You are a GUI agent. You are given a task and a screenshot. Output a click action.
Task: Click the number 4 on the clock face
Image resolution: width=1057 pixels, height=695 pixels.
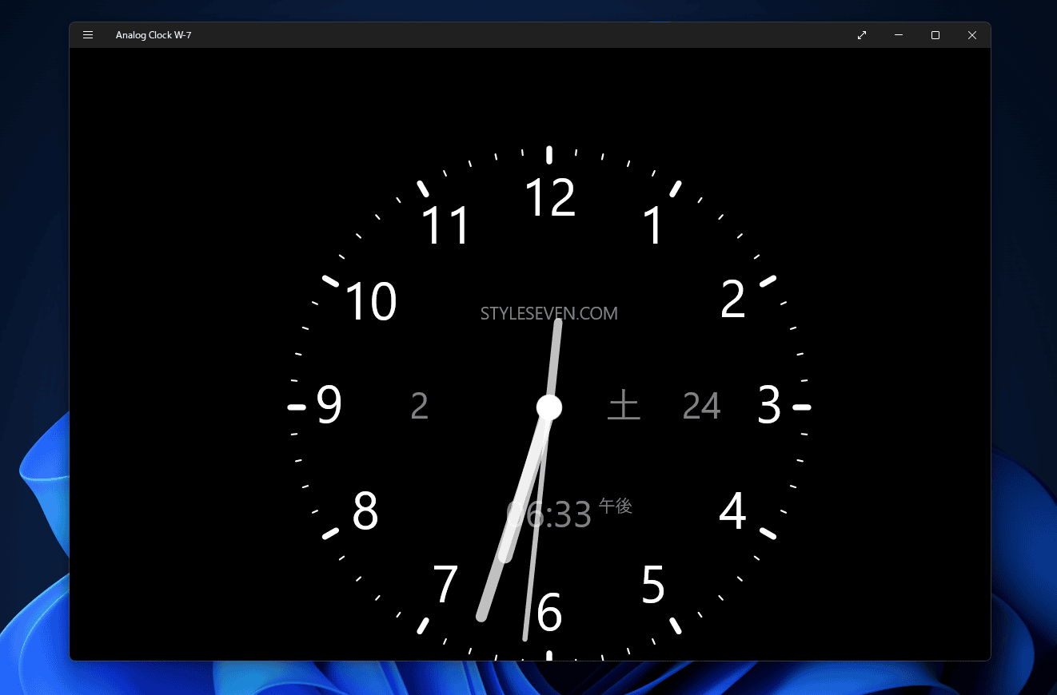click(732, 511)
